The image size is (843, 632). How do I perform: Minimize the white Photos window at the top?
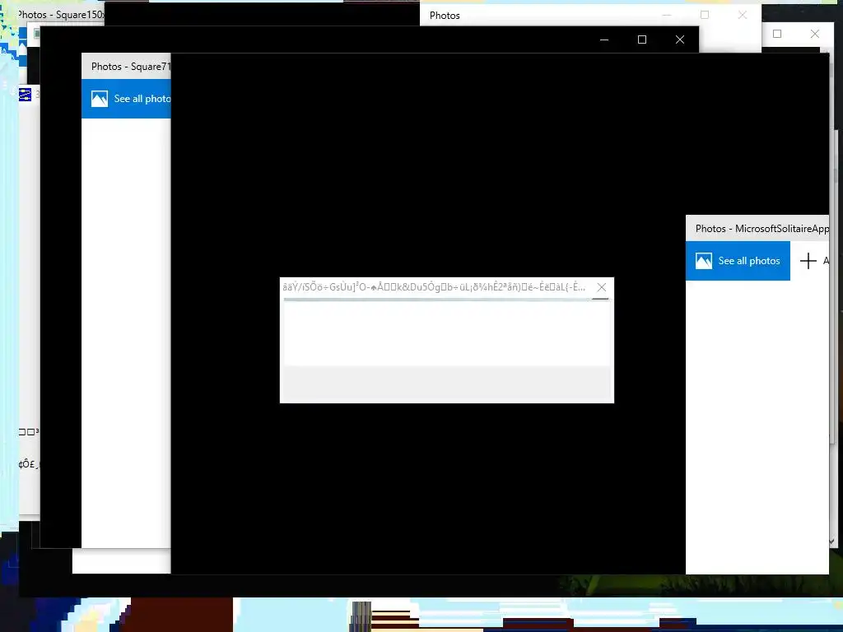(x=667, y=15)
